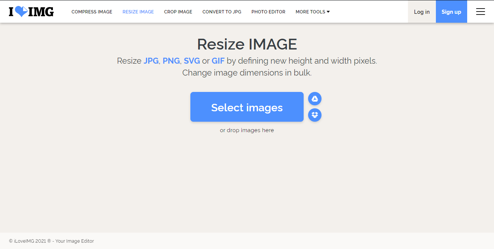Viewport: 494px width, 249px height.
Task: Open Compress Image tool
Action: pos(92,12)
